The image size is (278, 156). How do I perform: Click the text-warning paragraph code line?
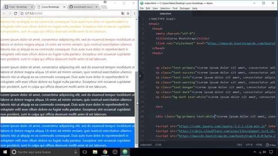point(215,82)
